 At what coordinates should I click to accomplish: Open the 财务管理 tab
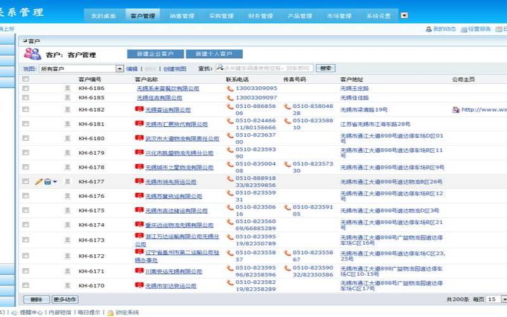[x=260, y=16]
